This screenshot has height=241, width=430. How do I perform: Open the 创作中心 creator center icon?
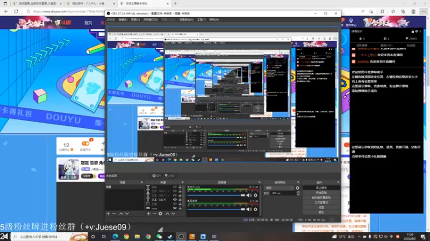[x=351, y=22]
